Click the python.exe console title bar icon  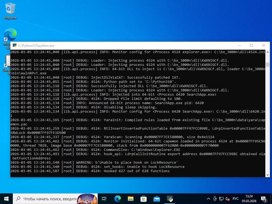tap(15, 46)
